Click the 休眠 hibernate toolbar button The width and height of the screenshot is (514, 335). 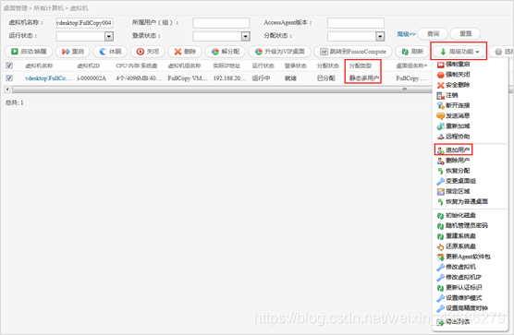click(x=110, y=52)
